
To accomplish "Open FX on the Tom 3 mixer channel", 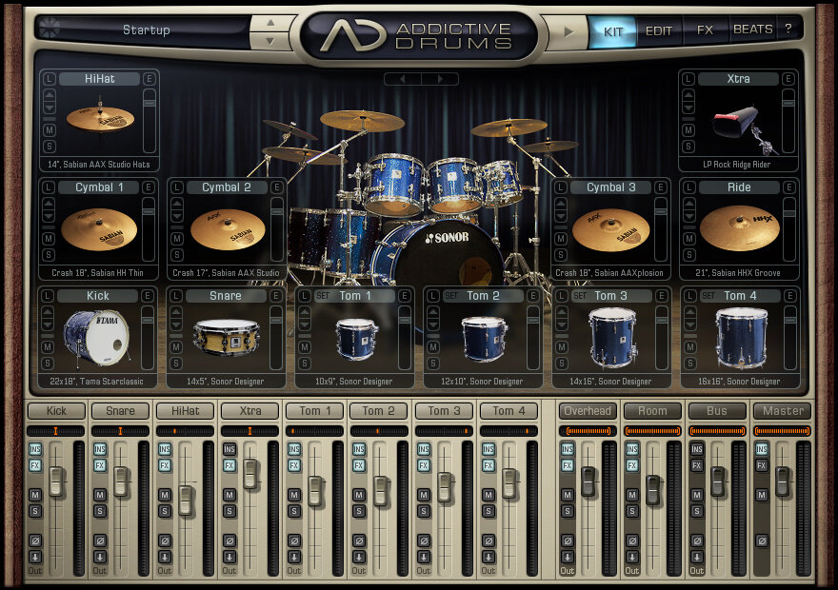I will [x=424, y=465].
